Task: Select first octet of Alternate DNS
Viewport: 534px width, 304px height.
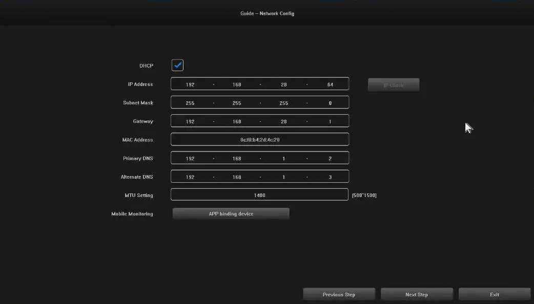Action: tap(190, 177)
